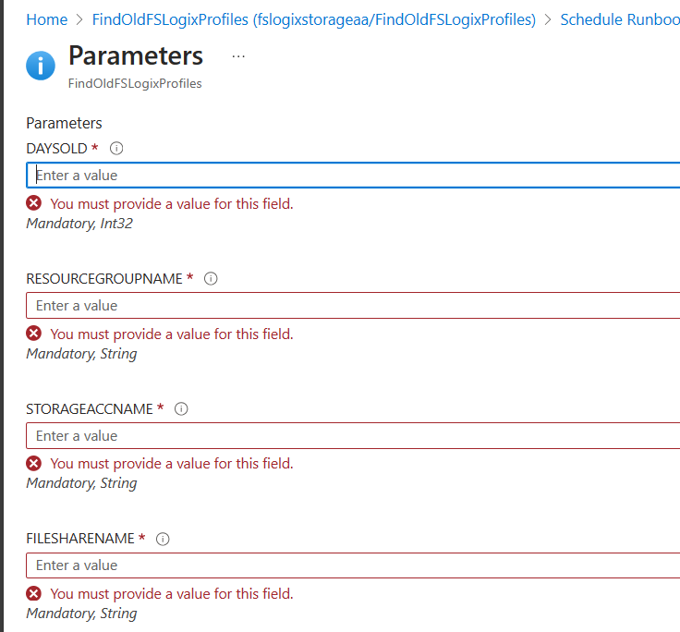Click the Parameters page title heading

point(136,55)
